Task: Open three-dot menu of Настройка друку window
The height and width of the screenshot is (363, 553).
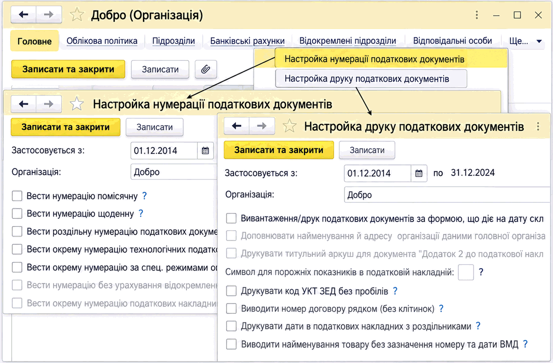Action: pyautogui.click(x=538, y=126)
